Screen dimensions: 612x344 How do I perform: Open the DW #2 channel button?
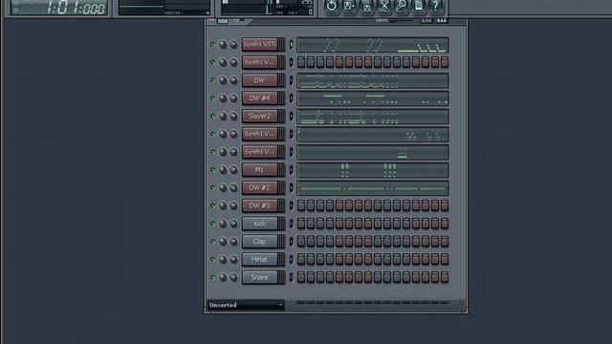[x=263, y=188]
